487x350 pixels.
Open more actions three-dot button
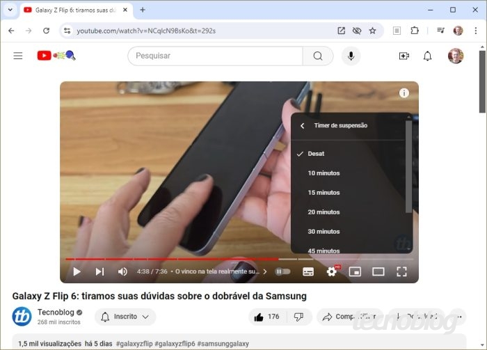pos(459,317)
